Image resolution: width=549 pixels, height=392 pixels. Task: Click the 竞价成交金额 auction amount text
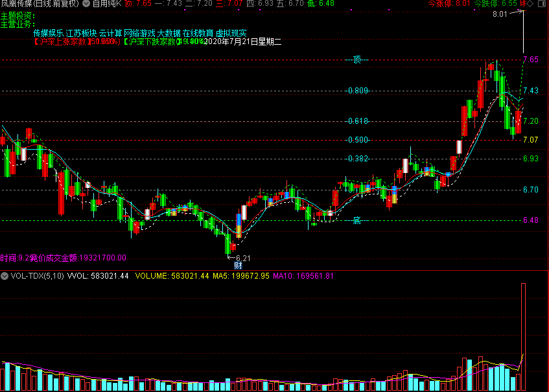pyautogui.click(x=78, y=258)
